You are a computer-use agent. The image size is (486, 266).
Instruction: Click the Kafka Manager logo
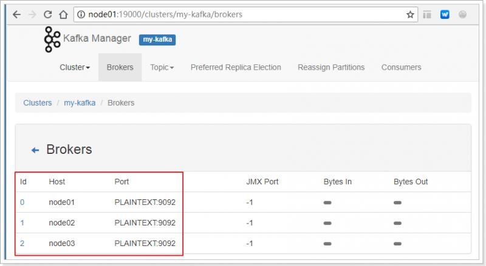point(52,39)
